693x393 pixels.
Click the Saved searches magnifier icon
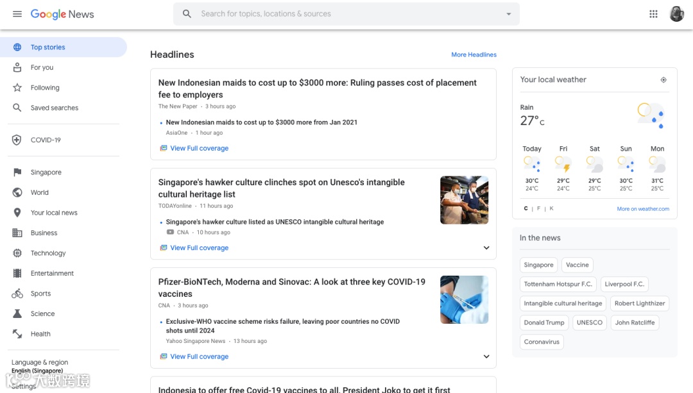coord(17,107)
